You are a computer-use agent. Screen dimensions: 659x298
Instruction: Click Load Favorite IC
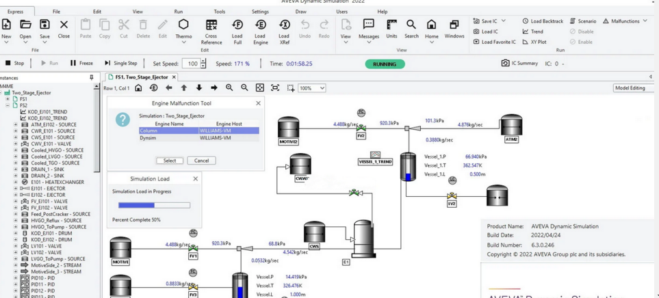pyautogui.click(x=495, y=42)
